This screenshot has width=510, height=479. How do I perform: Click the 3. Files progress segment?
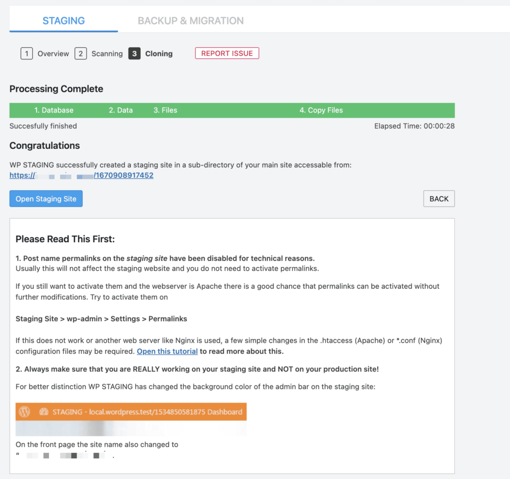(165, 110)
